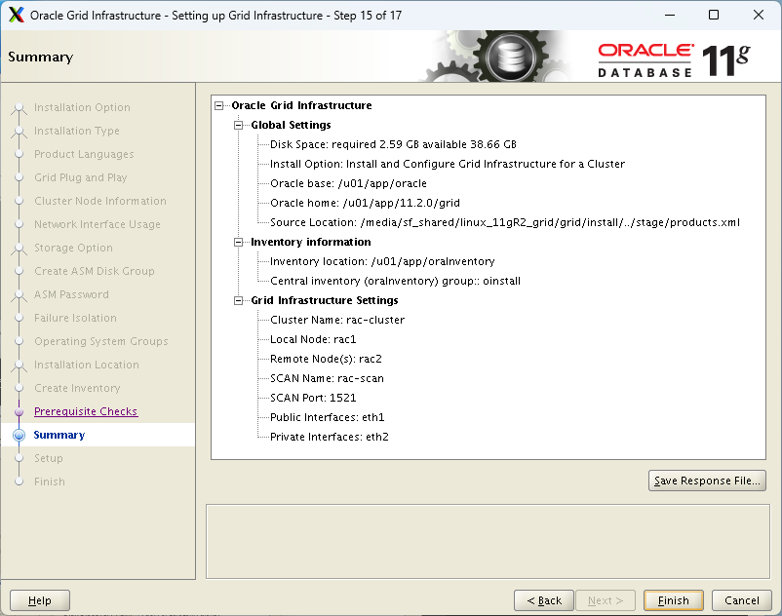Select 'SCAN Name: rac-scan' row
The width and height of the screenshot is (782, 616).
[327, 378]
